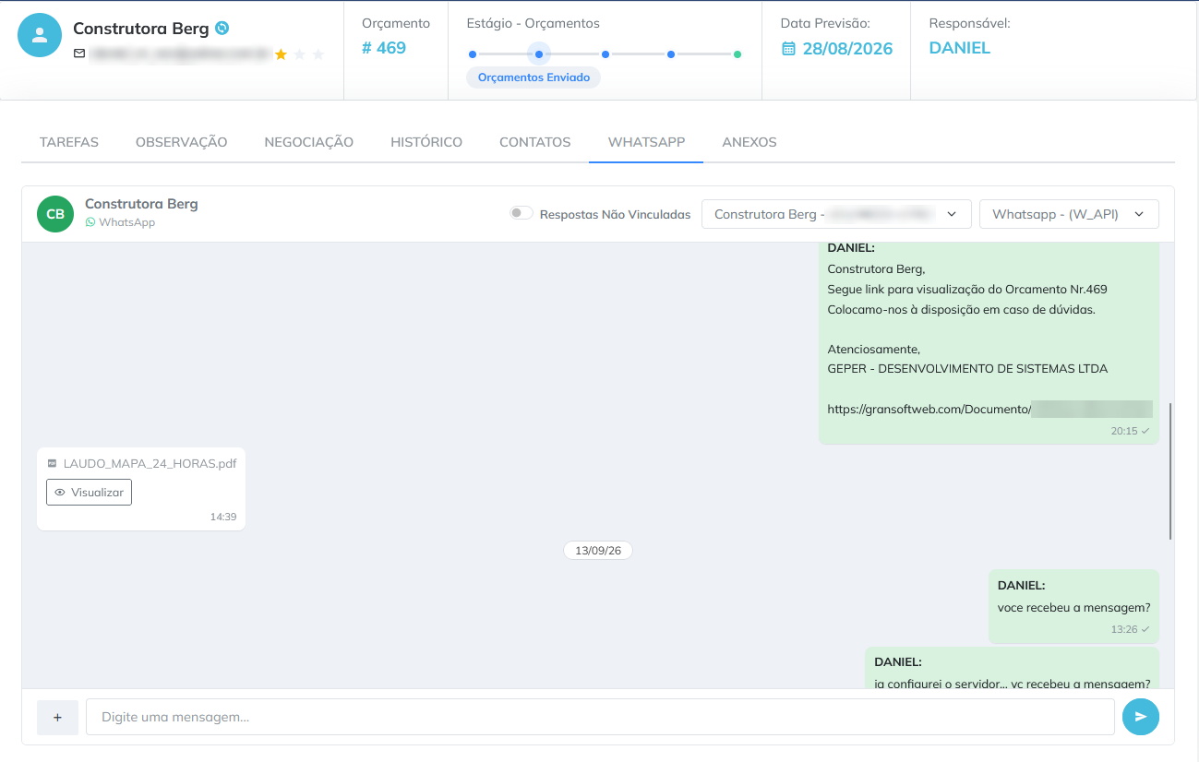Image resolution: width=1199 pixels, height=762 pixels.
Task: Click the 'Segue link para visualização' message line
Action: click(x=967, y=290)
